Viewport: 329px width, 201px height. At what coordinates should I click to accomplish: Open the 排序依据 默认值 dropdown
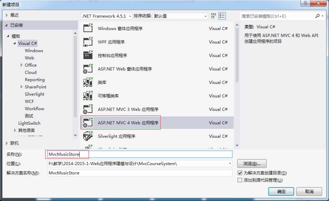pyautogui.click(x=180, y=16)
